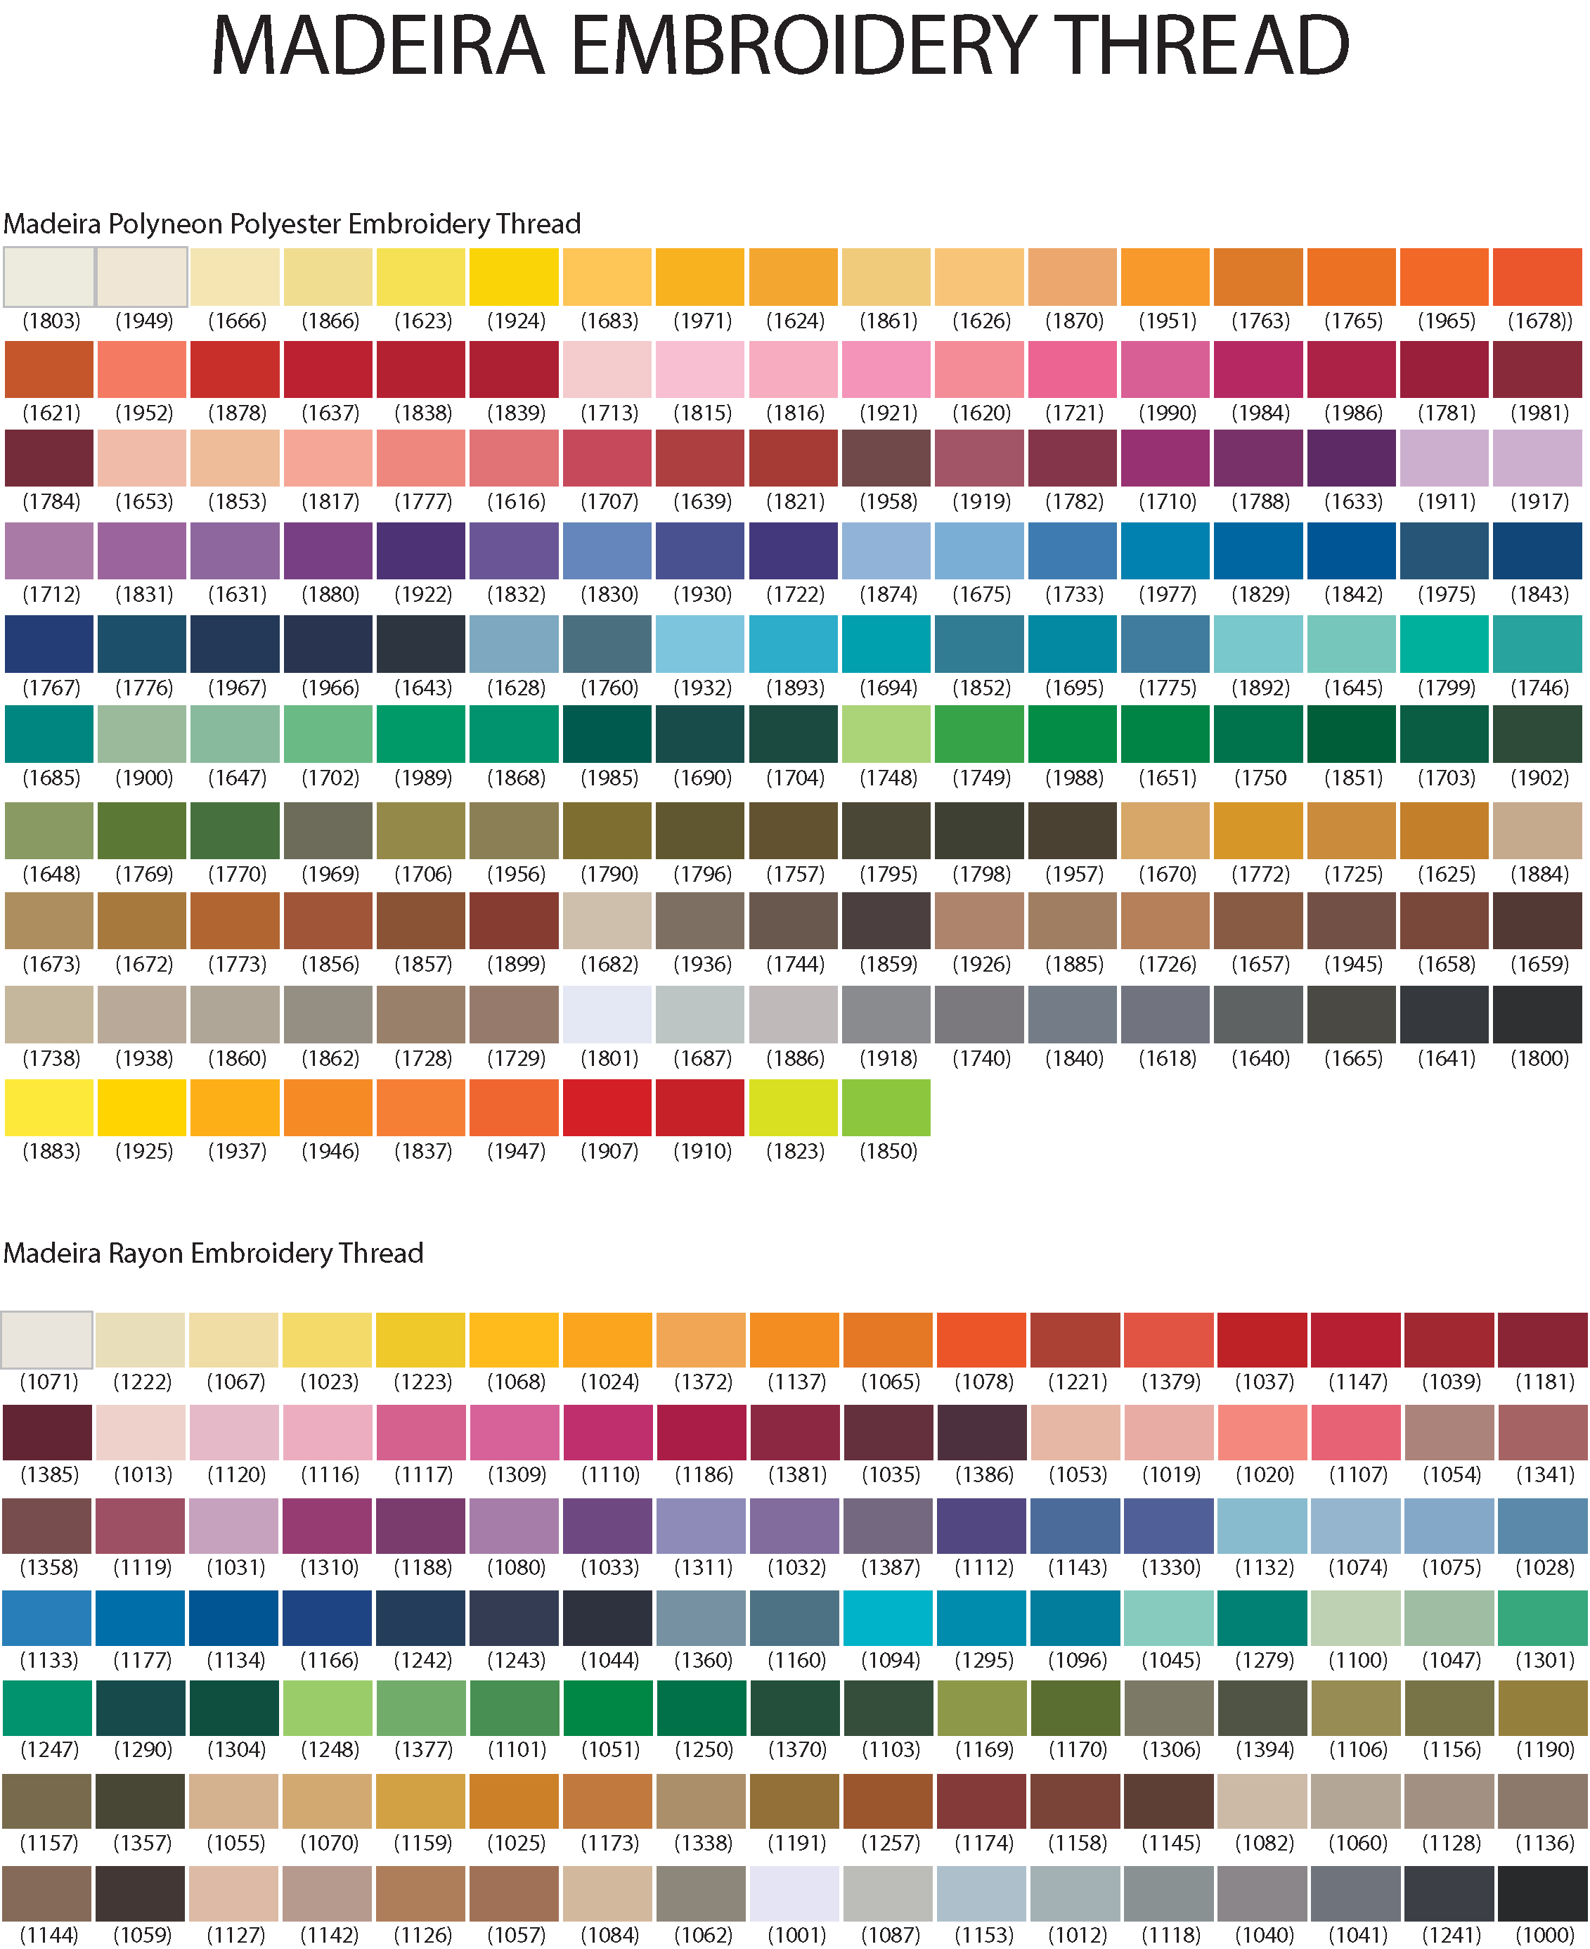Select the bright green Rayon swatch 1051
The height and width of the screenshot is (1949, 1590).
(x=607, y=1708)
